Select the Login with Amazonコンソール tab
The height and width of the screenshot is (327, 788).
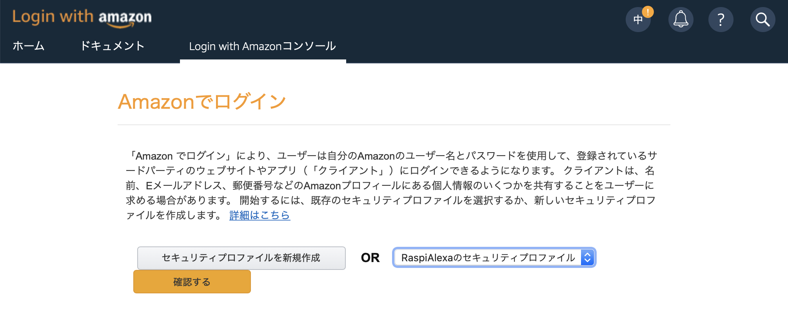point(263,46)
